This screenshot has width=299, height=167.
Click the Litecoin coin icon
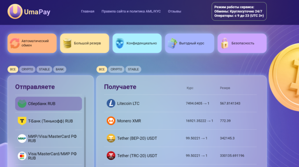point(111,103)
